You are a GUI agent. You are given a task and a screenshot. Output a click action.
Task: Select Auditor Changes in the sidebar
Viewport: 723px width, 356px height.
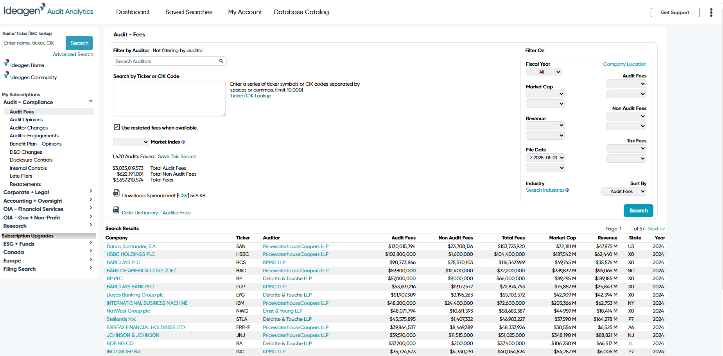pos(29,128)
